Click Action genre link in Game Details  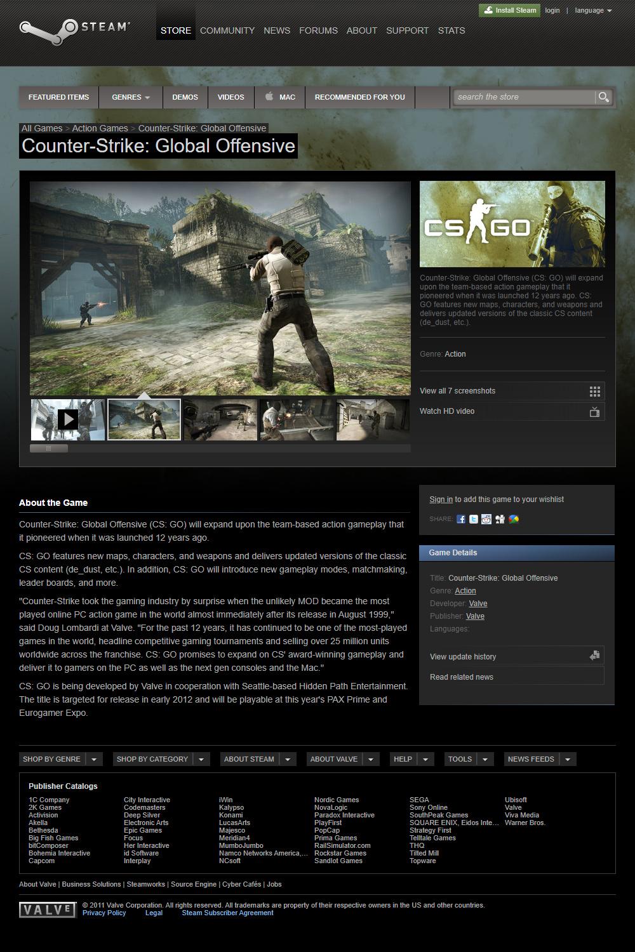point(465,591)
